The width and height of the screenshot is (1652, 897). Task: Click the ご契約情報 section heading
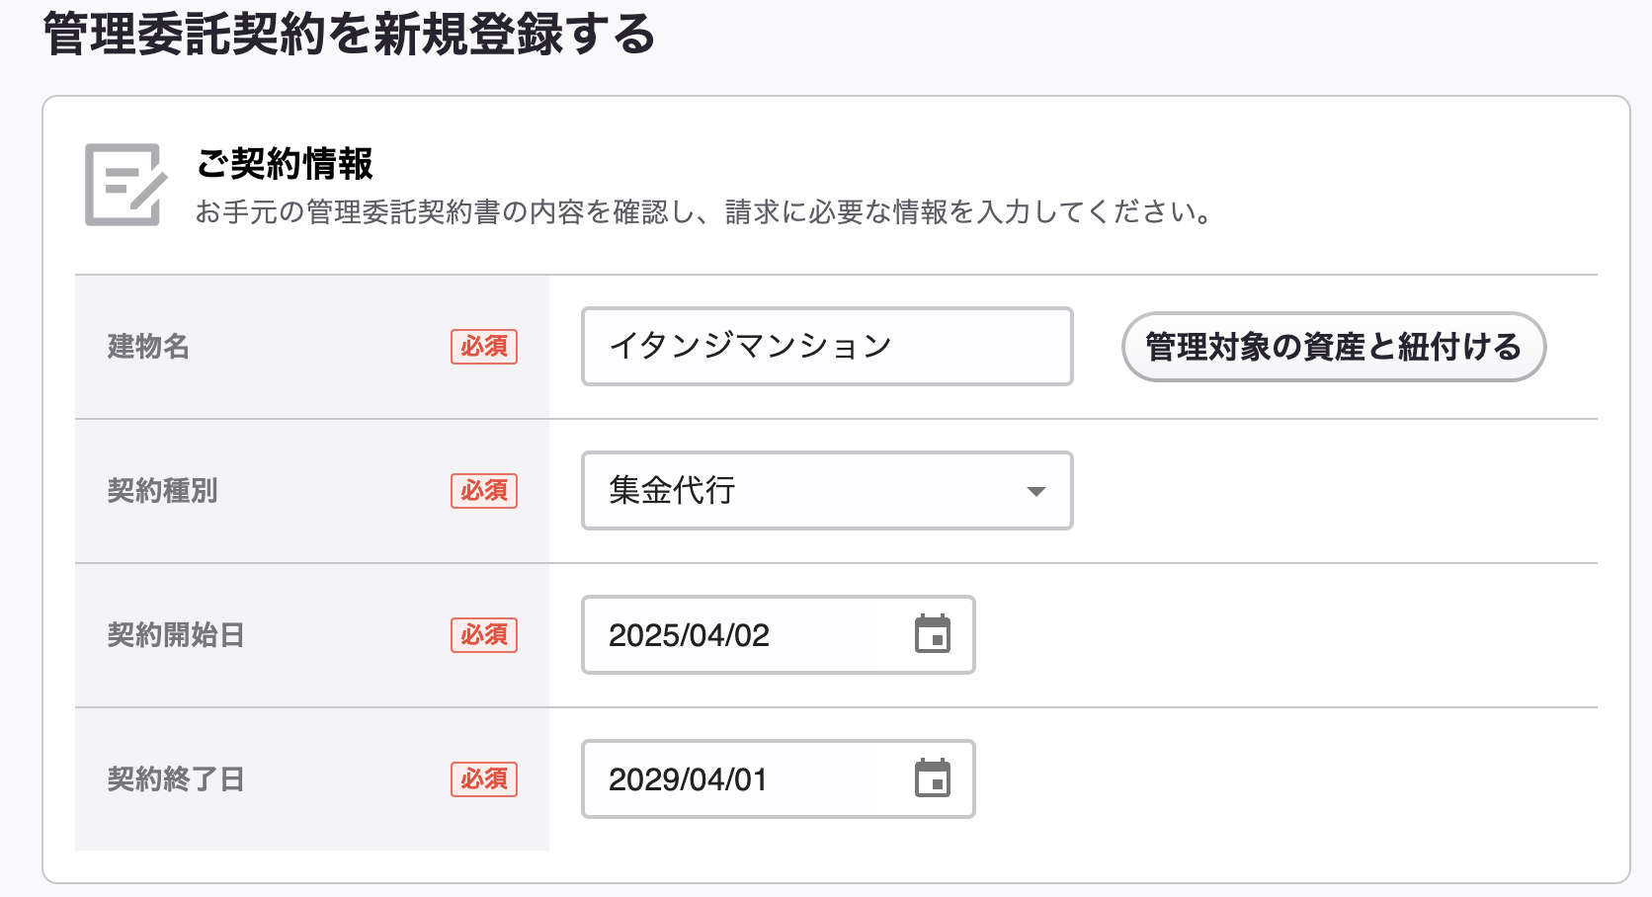coord(285,164)
